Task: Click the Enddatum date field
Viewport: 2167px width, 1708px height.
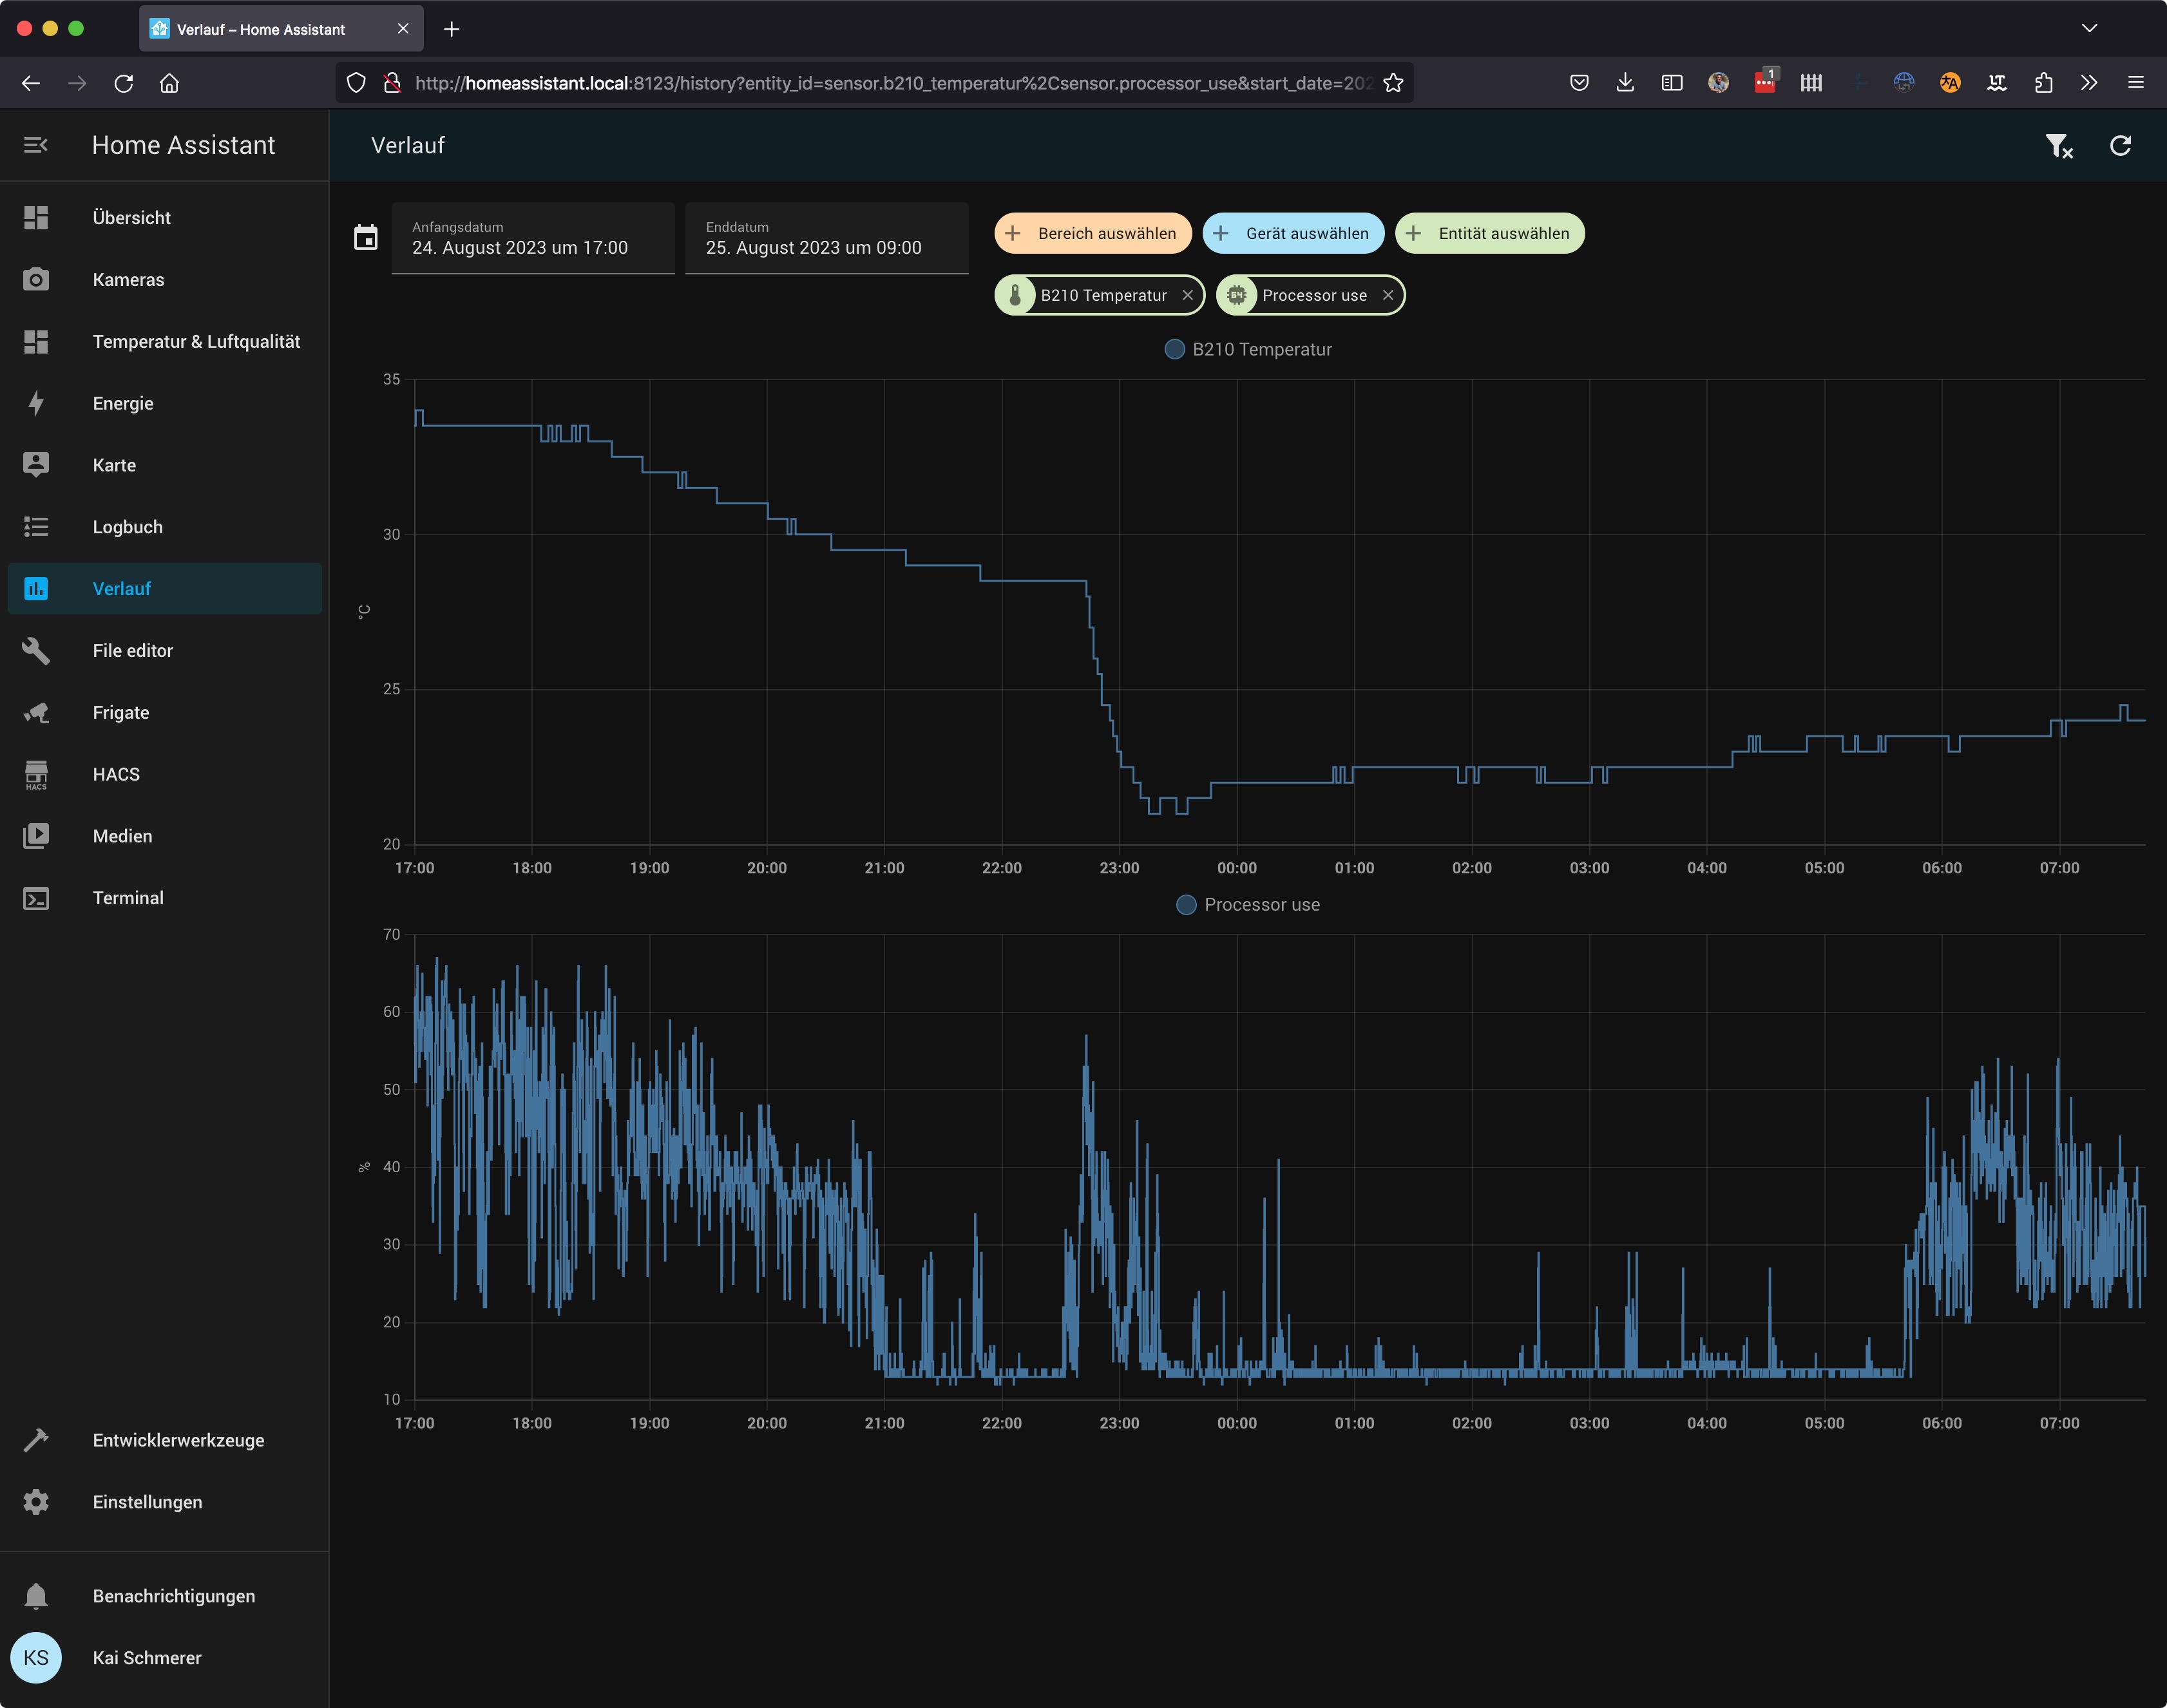Action: click(826, 238)
